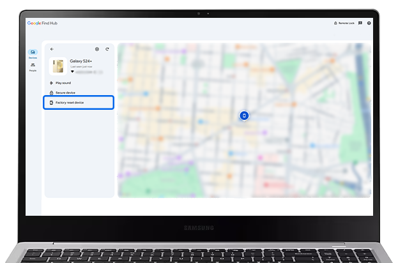The height and width of the screenshot is (263, 398).
Task: Select Play sound option
Action: pos(63,83)
